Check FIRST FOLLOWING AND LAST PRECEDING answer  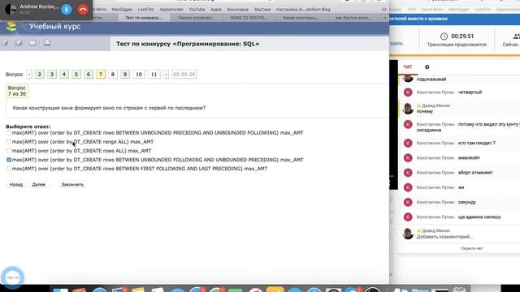[9, 169]
